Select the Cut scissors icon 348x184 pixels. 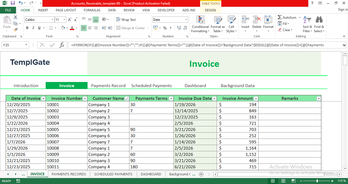point(15,17)
